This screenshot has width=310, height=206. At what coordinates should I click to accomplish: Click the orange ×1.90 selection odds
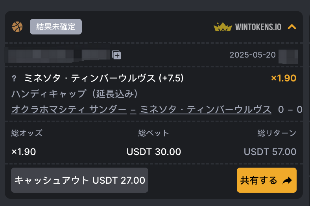click(x=284, y=78)
